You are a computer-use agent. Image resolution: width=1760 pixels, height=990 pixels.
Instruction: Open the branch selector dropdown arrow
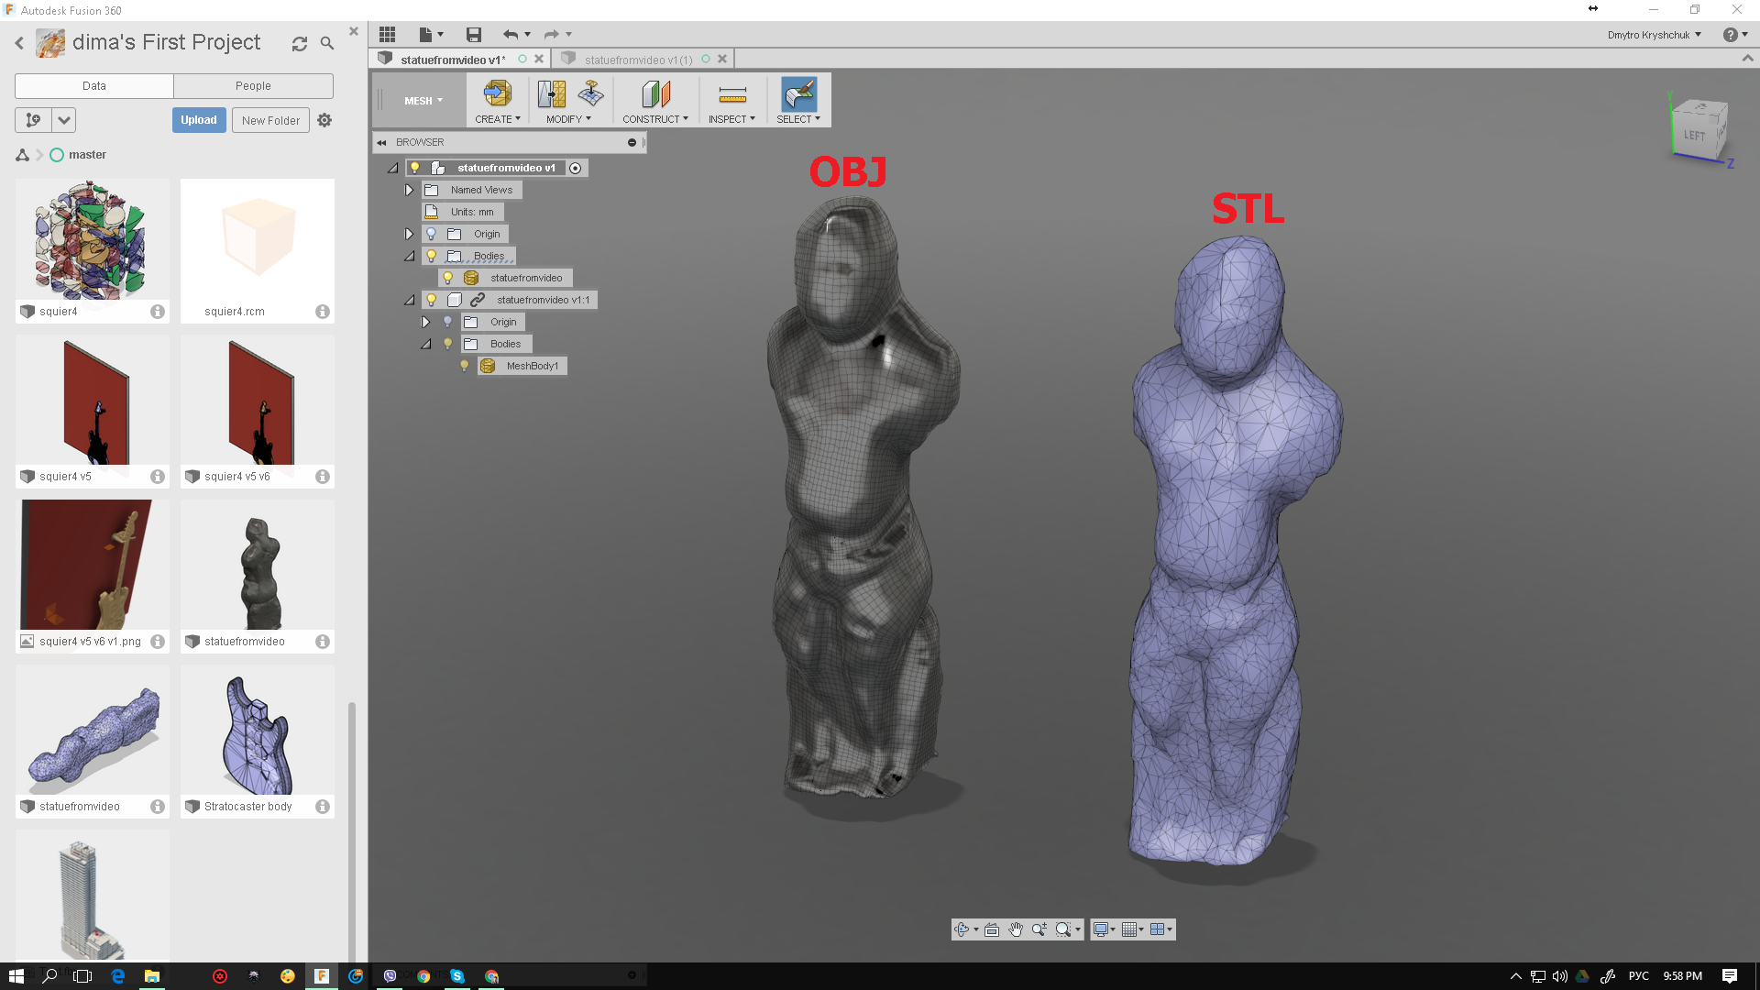pos(63,120)
